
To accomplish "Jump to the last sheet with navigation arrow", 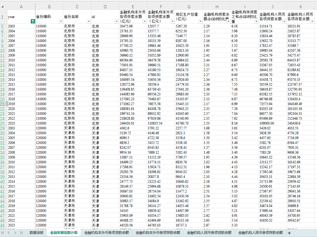I will pos(21,233).
